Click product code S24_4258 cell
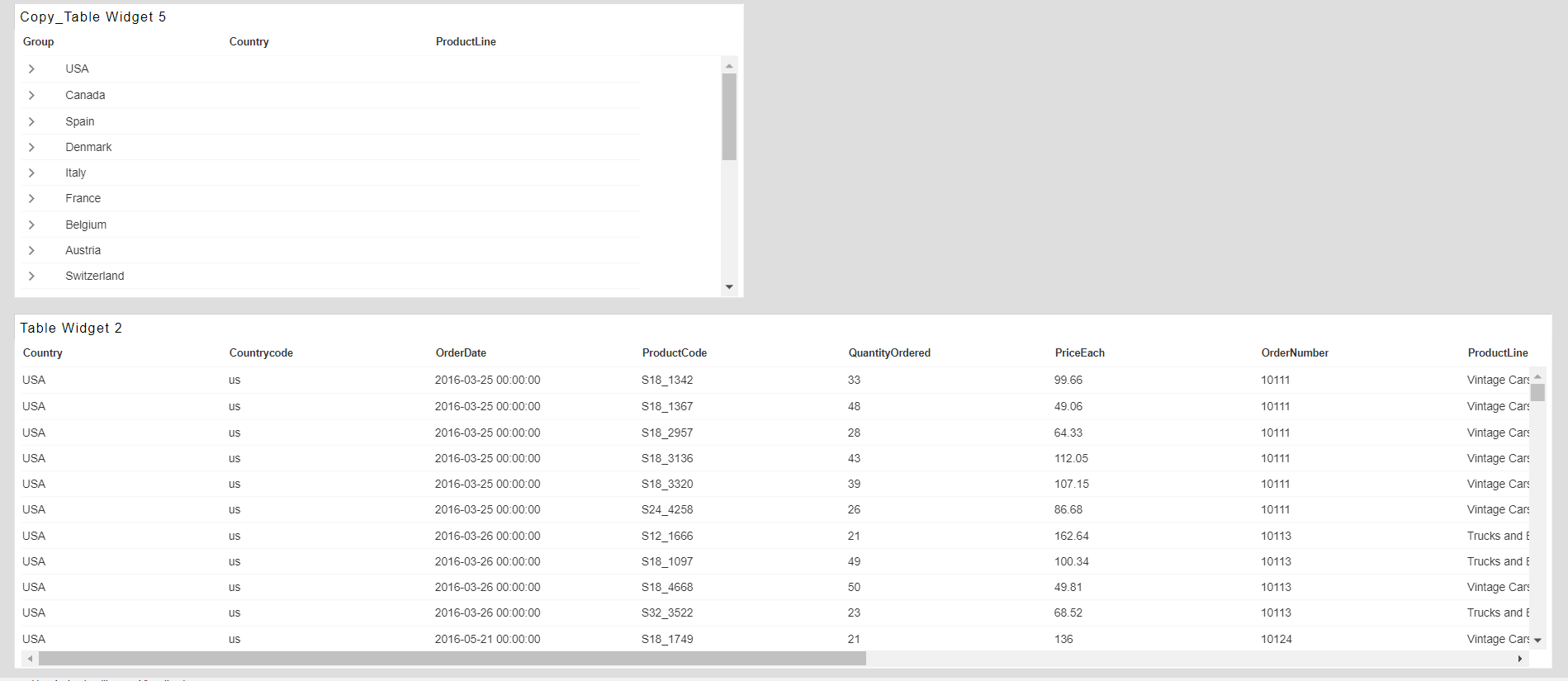The image size is (1568, 681). pos(667,510)
